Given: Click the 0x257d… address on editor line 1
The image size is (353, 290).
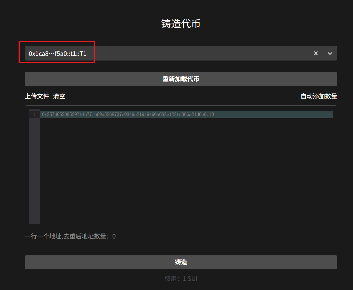Looking at the screenshot, I should [124, 114].
